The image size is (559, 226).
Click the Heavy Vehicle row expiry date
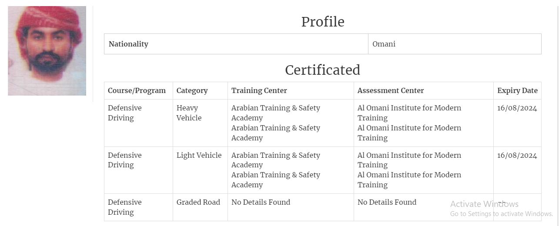(517, 108)
